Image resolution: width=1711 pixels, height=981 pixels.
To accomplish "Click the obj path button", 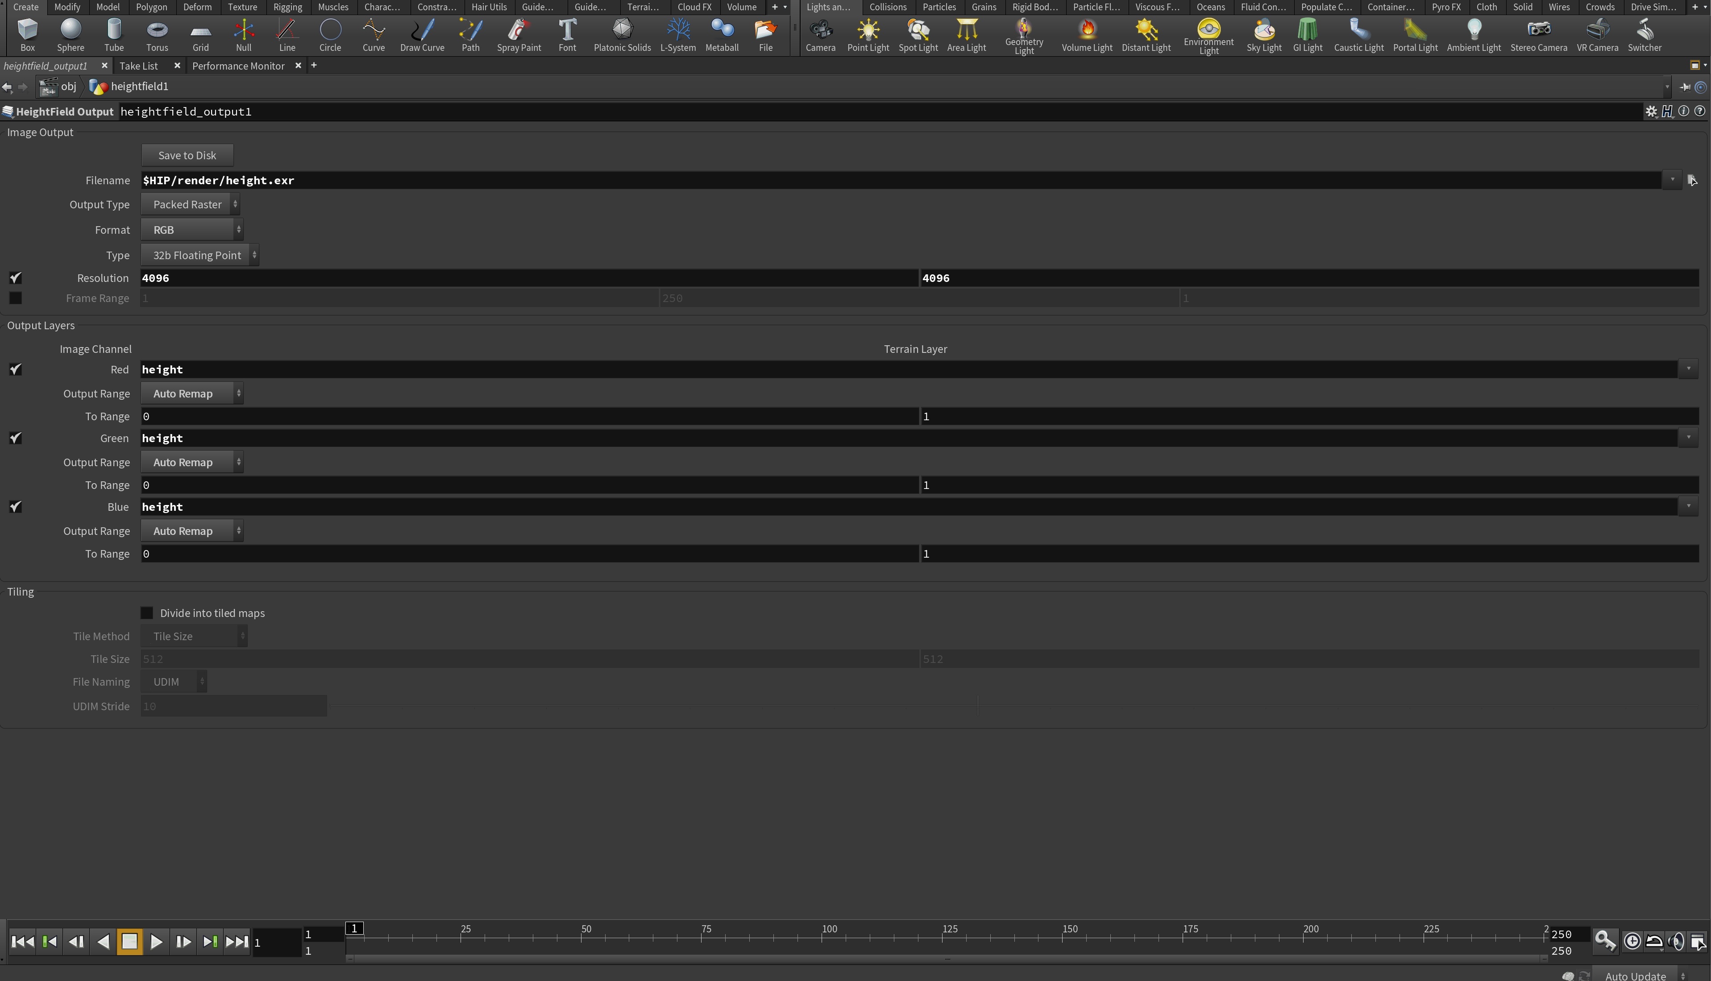I will 59,86.
